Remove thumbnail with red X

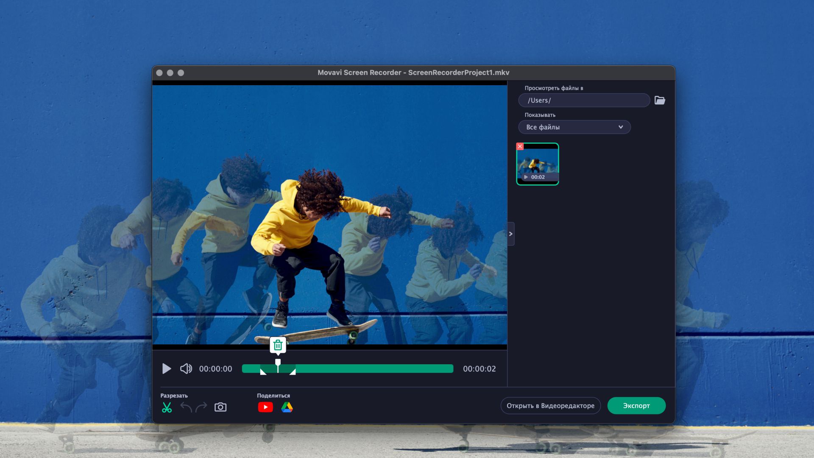coord(520,146)
